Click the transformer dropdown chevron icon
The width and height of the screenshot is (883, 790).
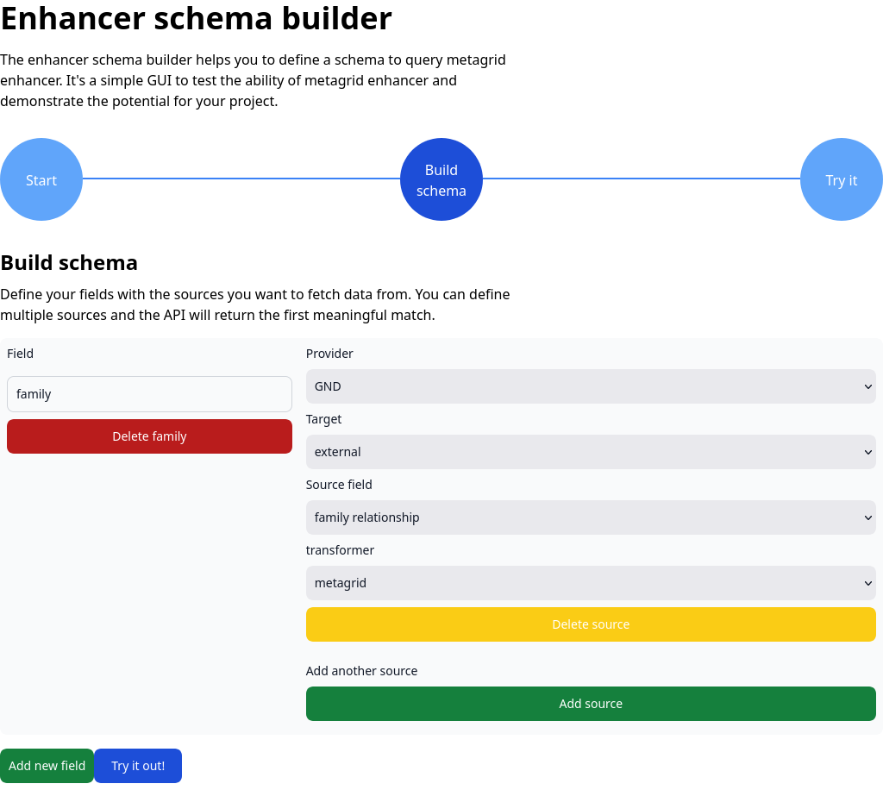tap(869, 583)
